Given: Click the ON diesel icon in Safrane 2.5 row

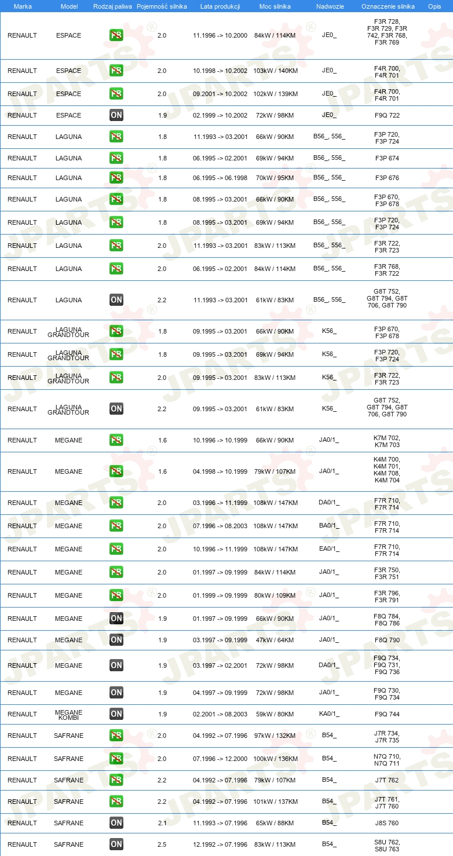Looking at the screenshot, I should click(x=116, y=844).
